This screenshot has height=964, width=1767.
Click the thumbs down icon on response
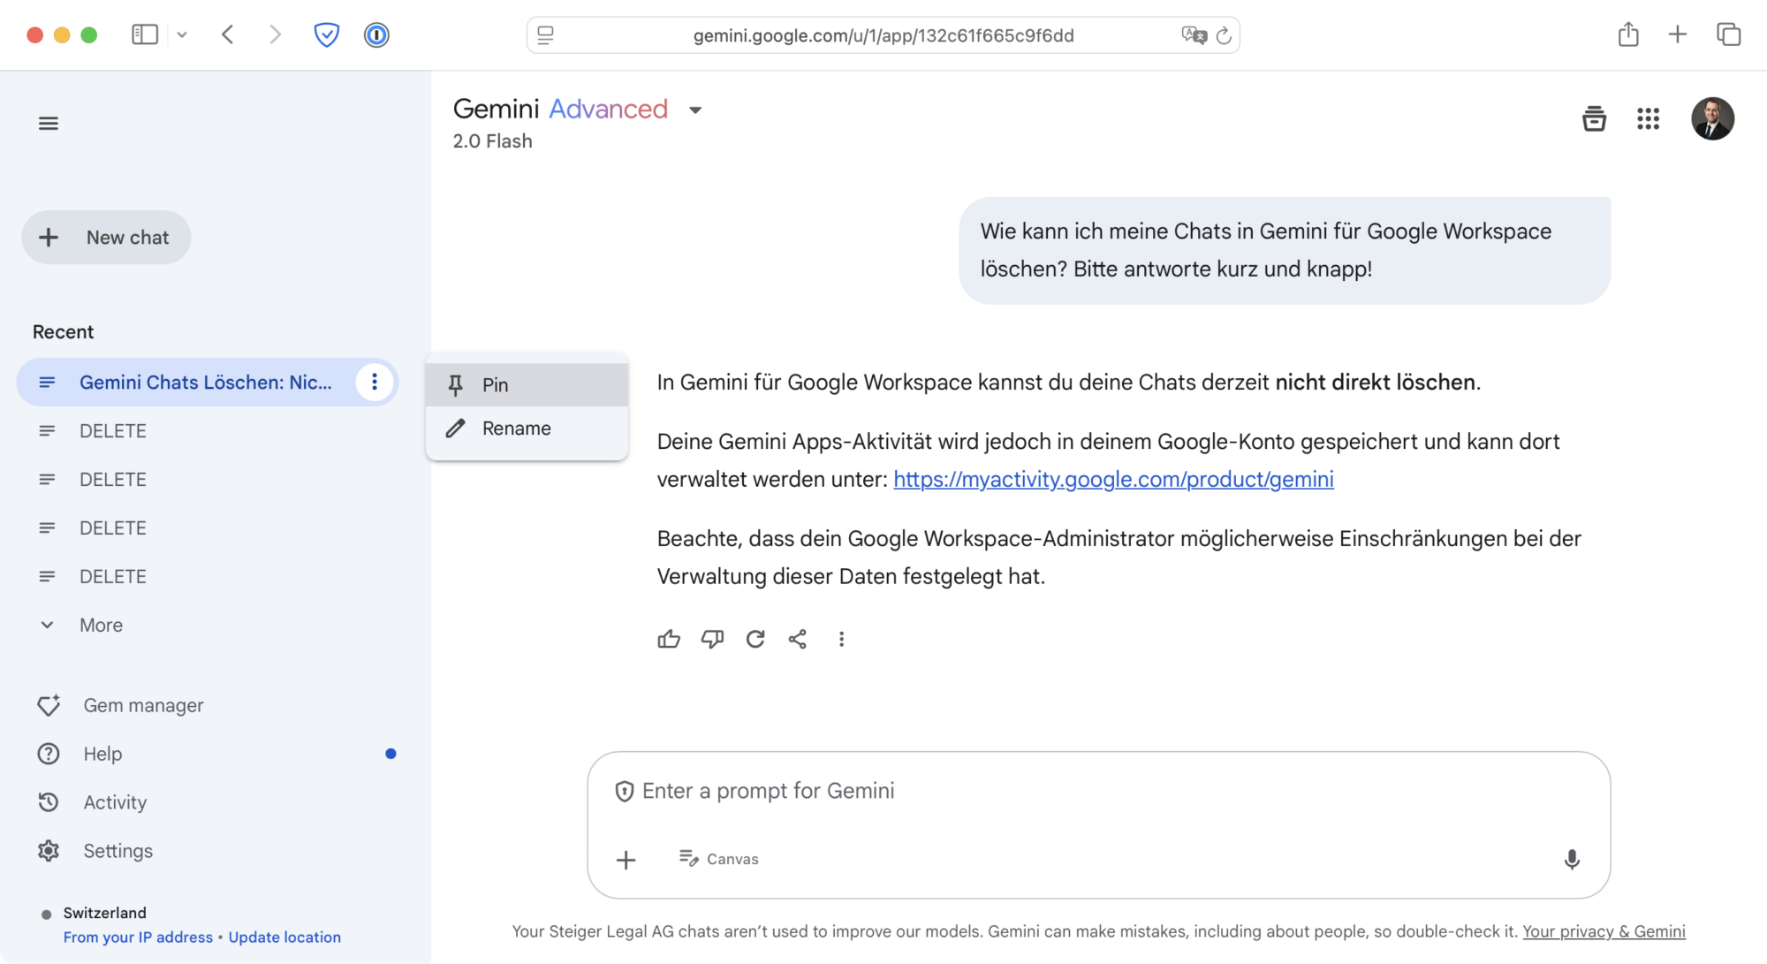712,639
